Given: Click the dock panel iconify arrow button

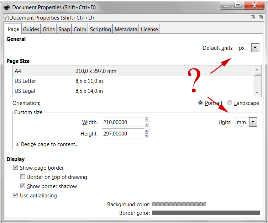Looking at the screenshot, I should tap(253, 17).
